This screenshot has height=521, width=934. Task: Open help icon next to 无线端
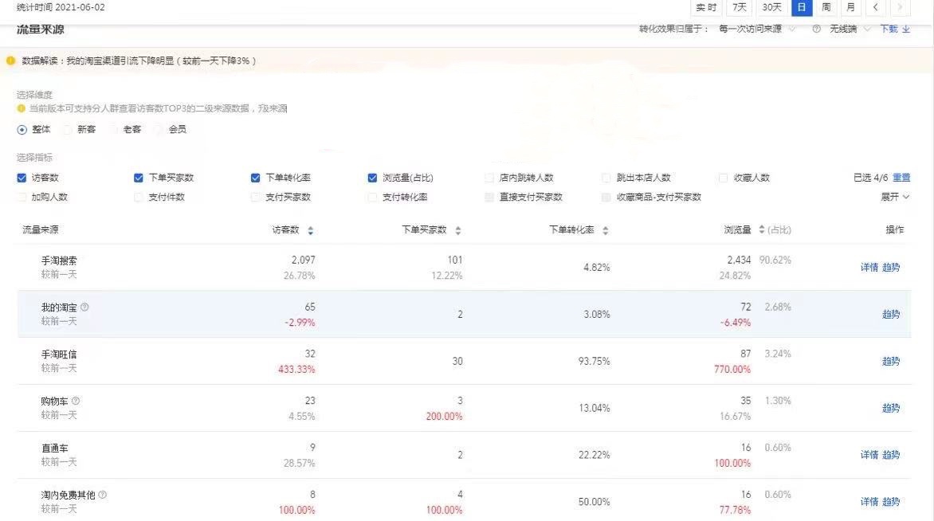click(x=817, y=29)
